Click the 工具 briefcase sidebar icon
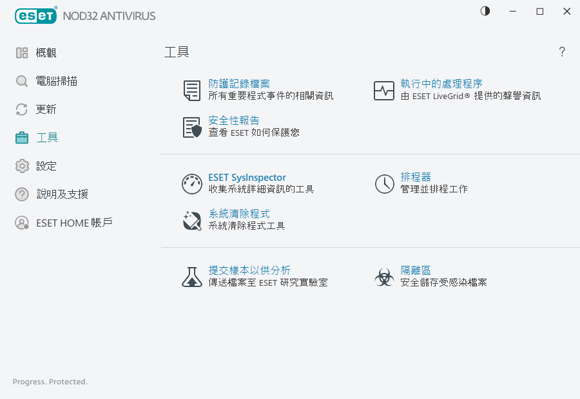580x399 pixels. (x=22, y=138)
